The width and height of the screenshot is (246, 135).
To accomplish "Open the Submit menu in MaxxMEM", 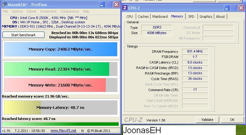I will click(x=31, y=11).
